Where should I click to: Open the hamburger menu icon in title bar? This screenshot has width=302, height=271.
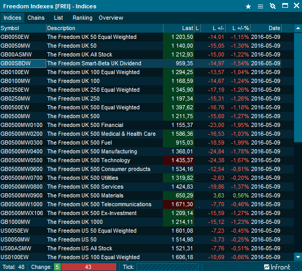coord(260,7)
